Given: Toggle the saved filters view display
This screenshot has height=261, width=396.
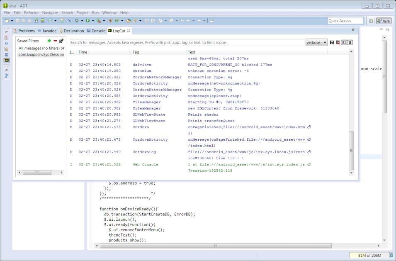Looking at the screenshot, I should (x=344, y=42).
